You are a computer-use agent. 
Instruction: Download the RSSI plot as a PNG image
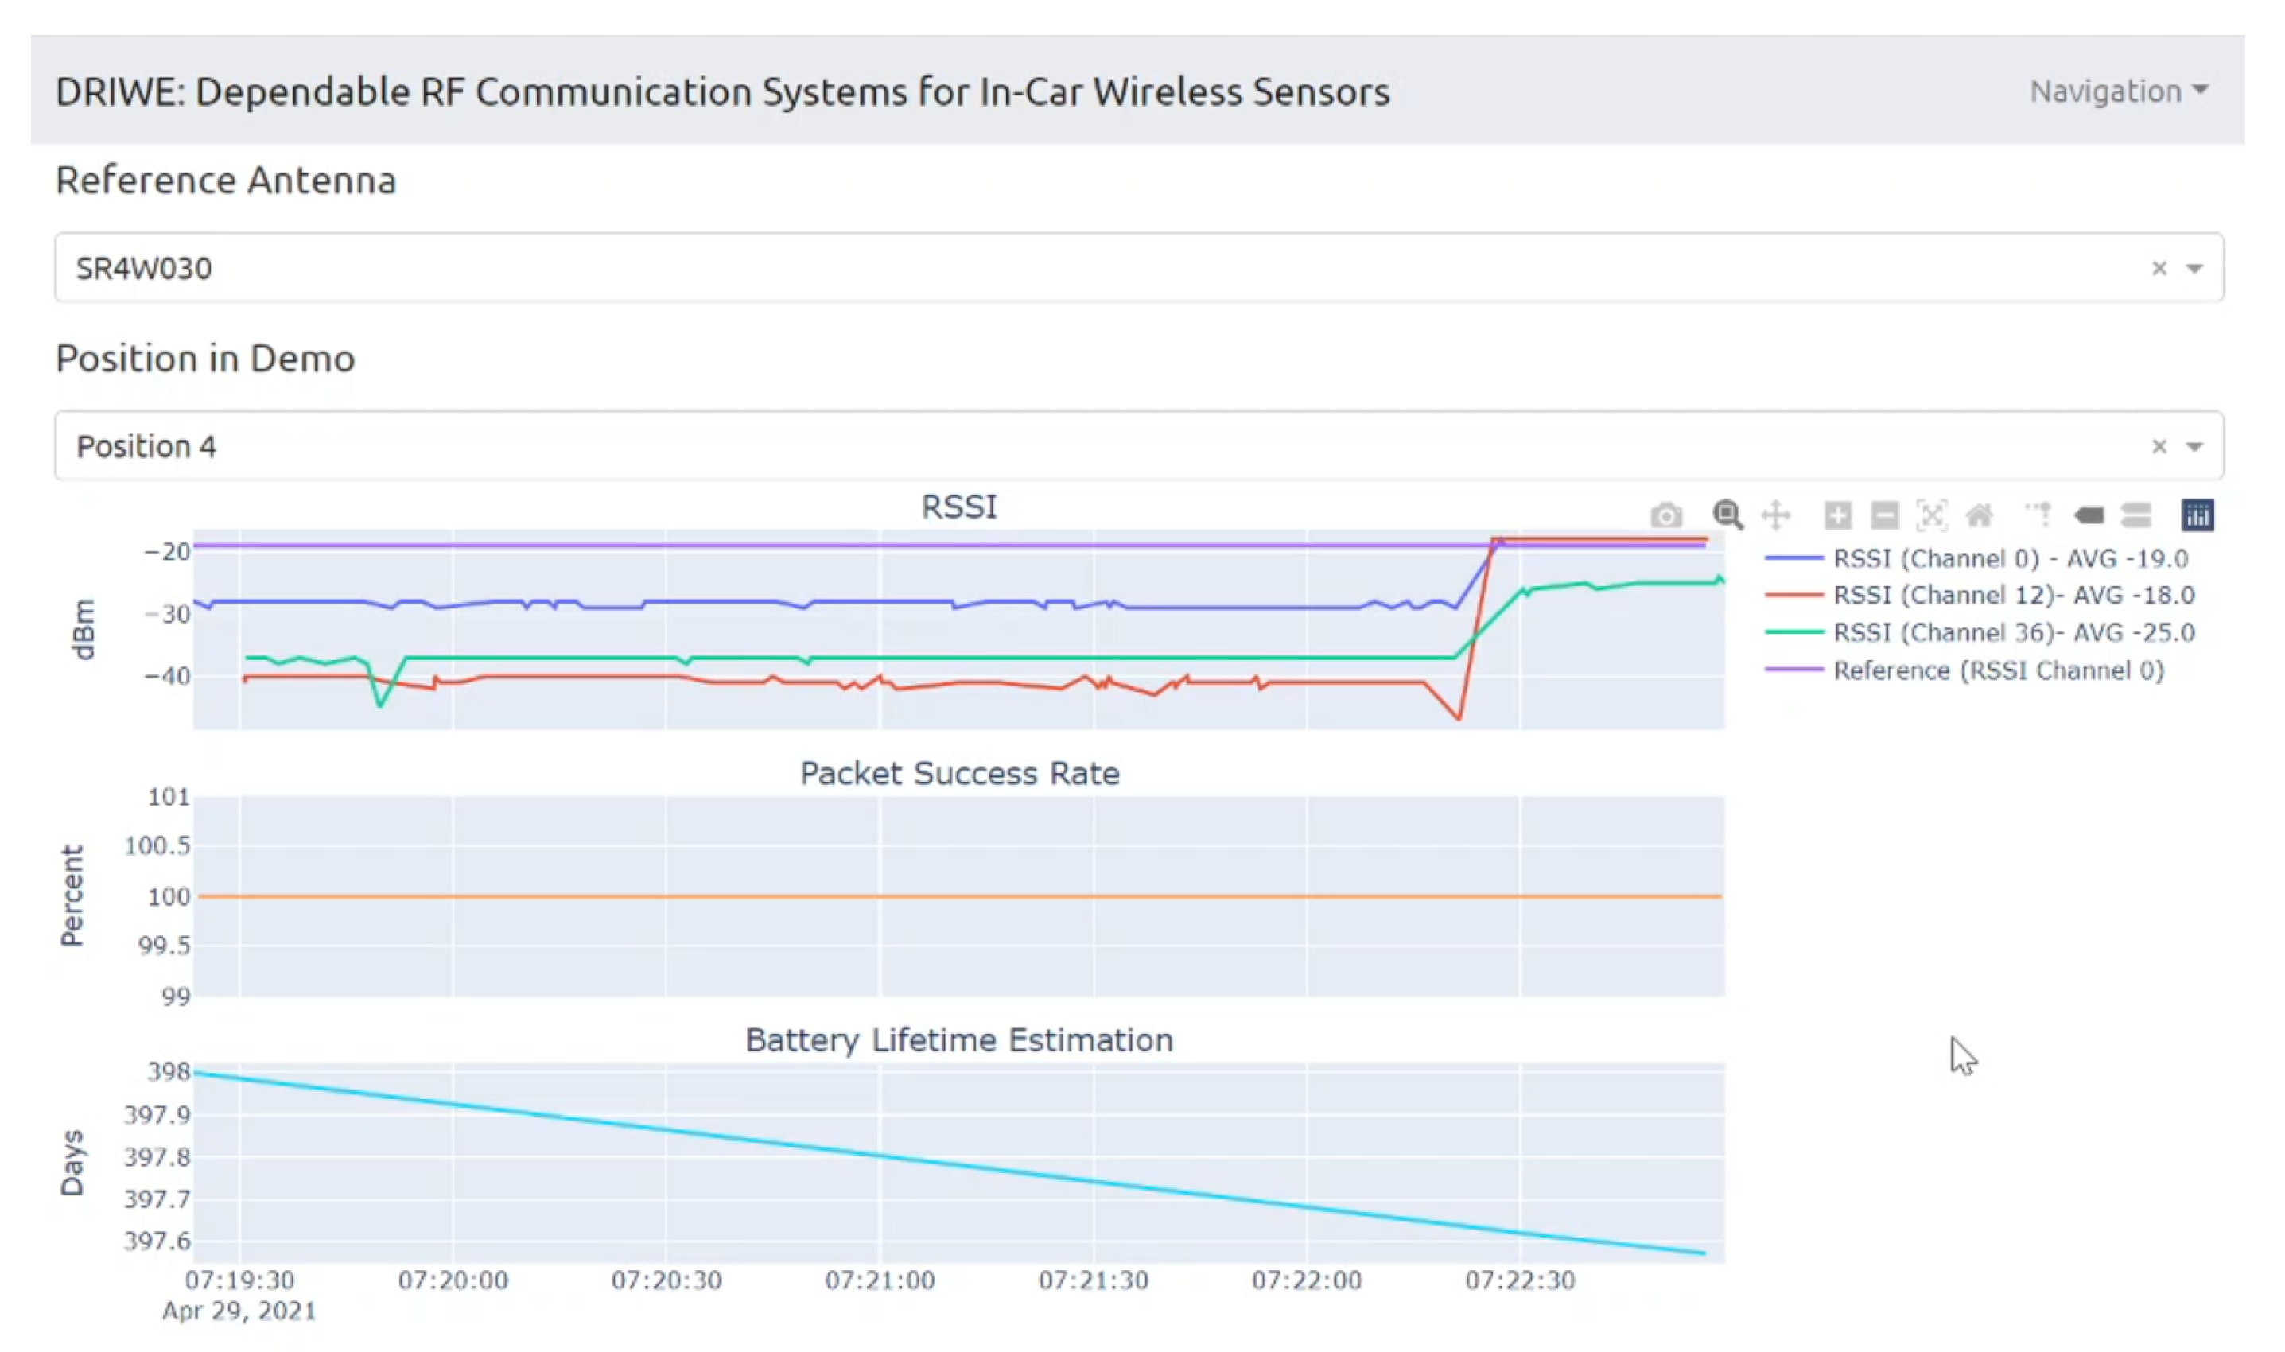[1667, 515]
